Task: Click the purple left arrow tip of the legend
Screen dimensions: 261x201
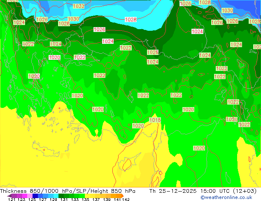Action: [x=9, y=196]
